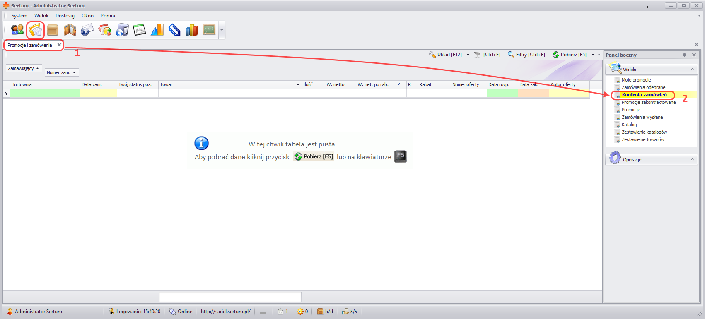Viewport: 705px width, 319px height.
Task: Open the Widok menu
Action: click(41, 16)
